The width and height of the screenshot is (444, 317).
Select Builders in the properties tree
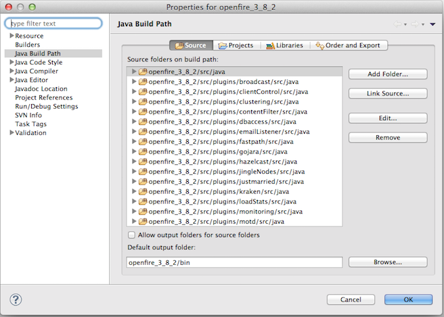[x=28, y=45]
